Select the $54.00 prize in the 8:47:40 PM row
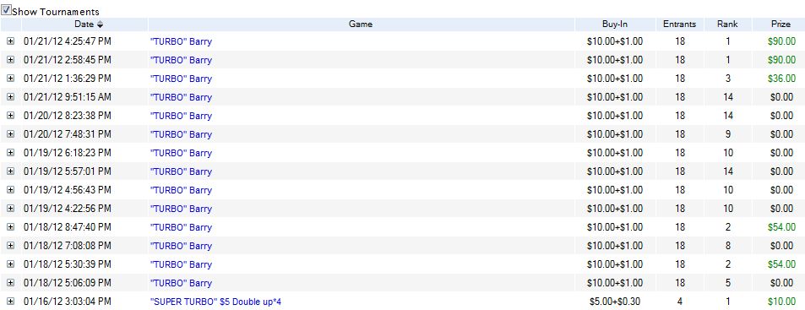 [781, 227]
